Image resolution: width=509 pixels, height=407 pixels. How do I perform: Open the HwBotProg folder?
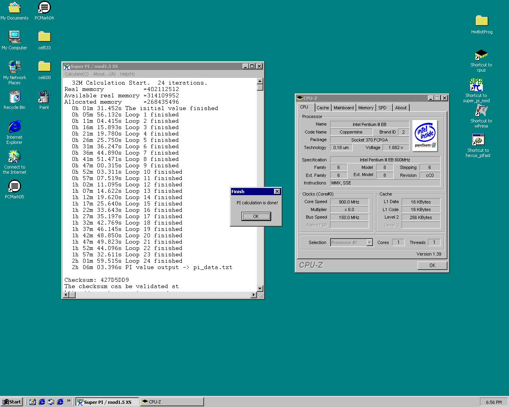click(x=482, y=25)
